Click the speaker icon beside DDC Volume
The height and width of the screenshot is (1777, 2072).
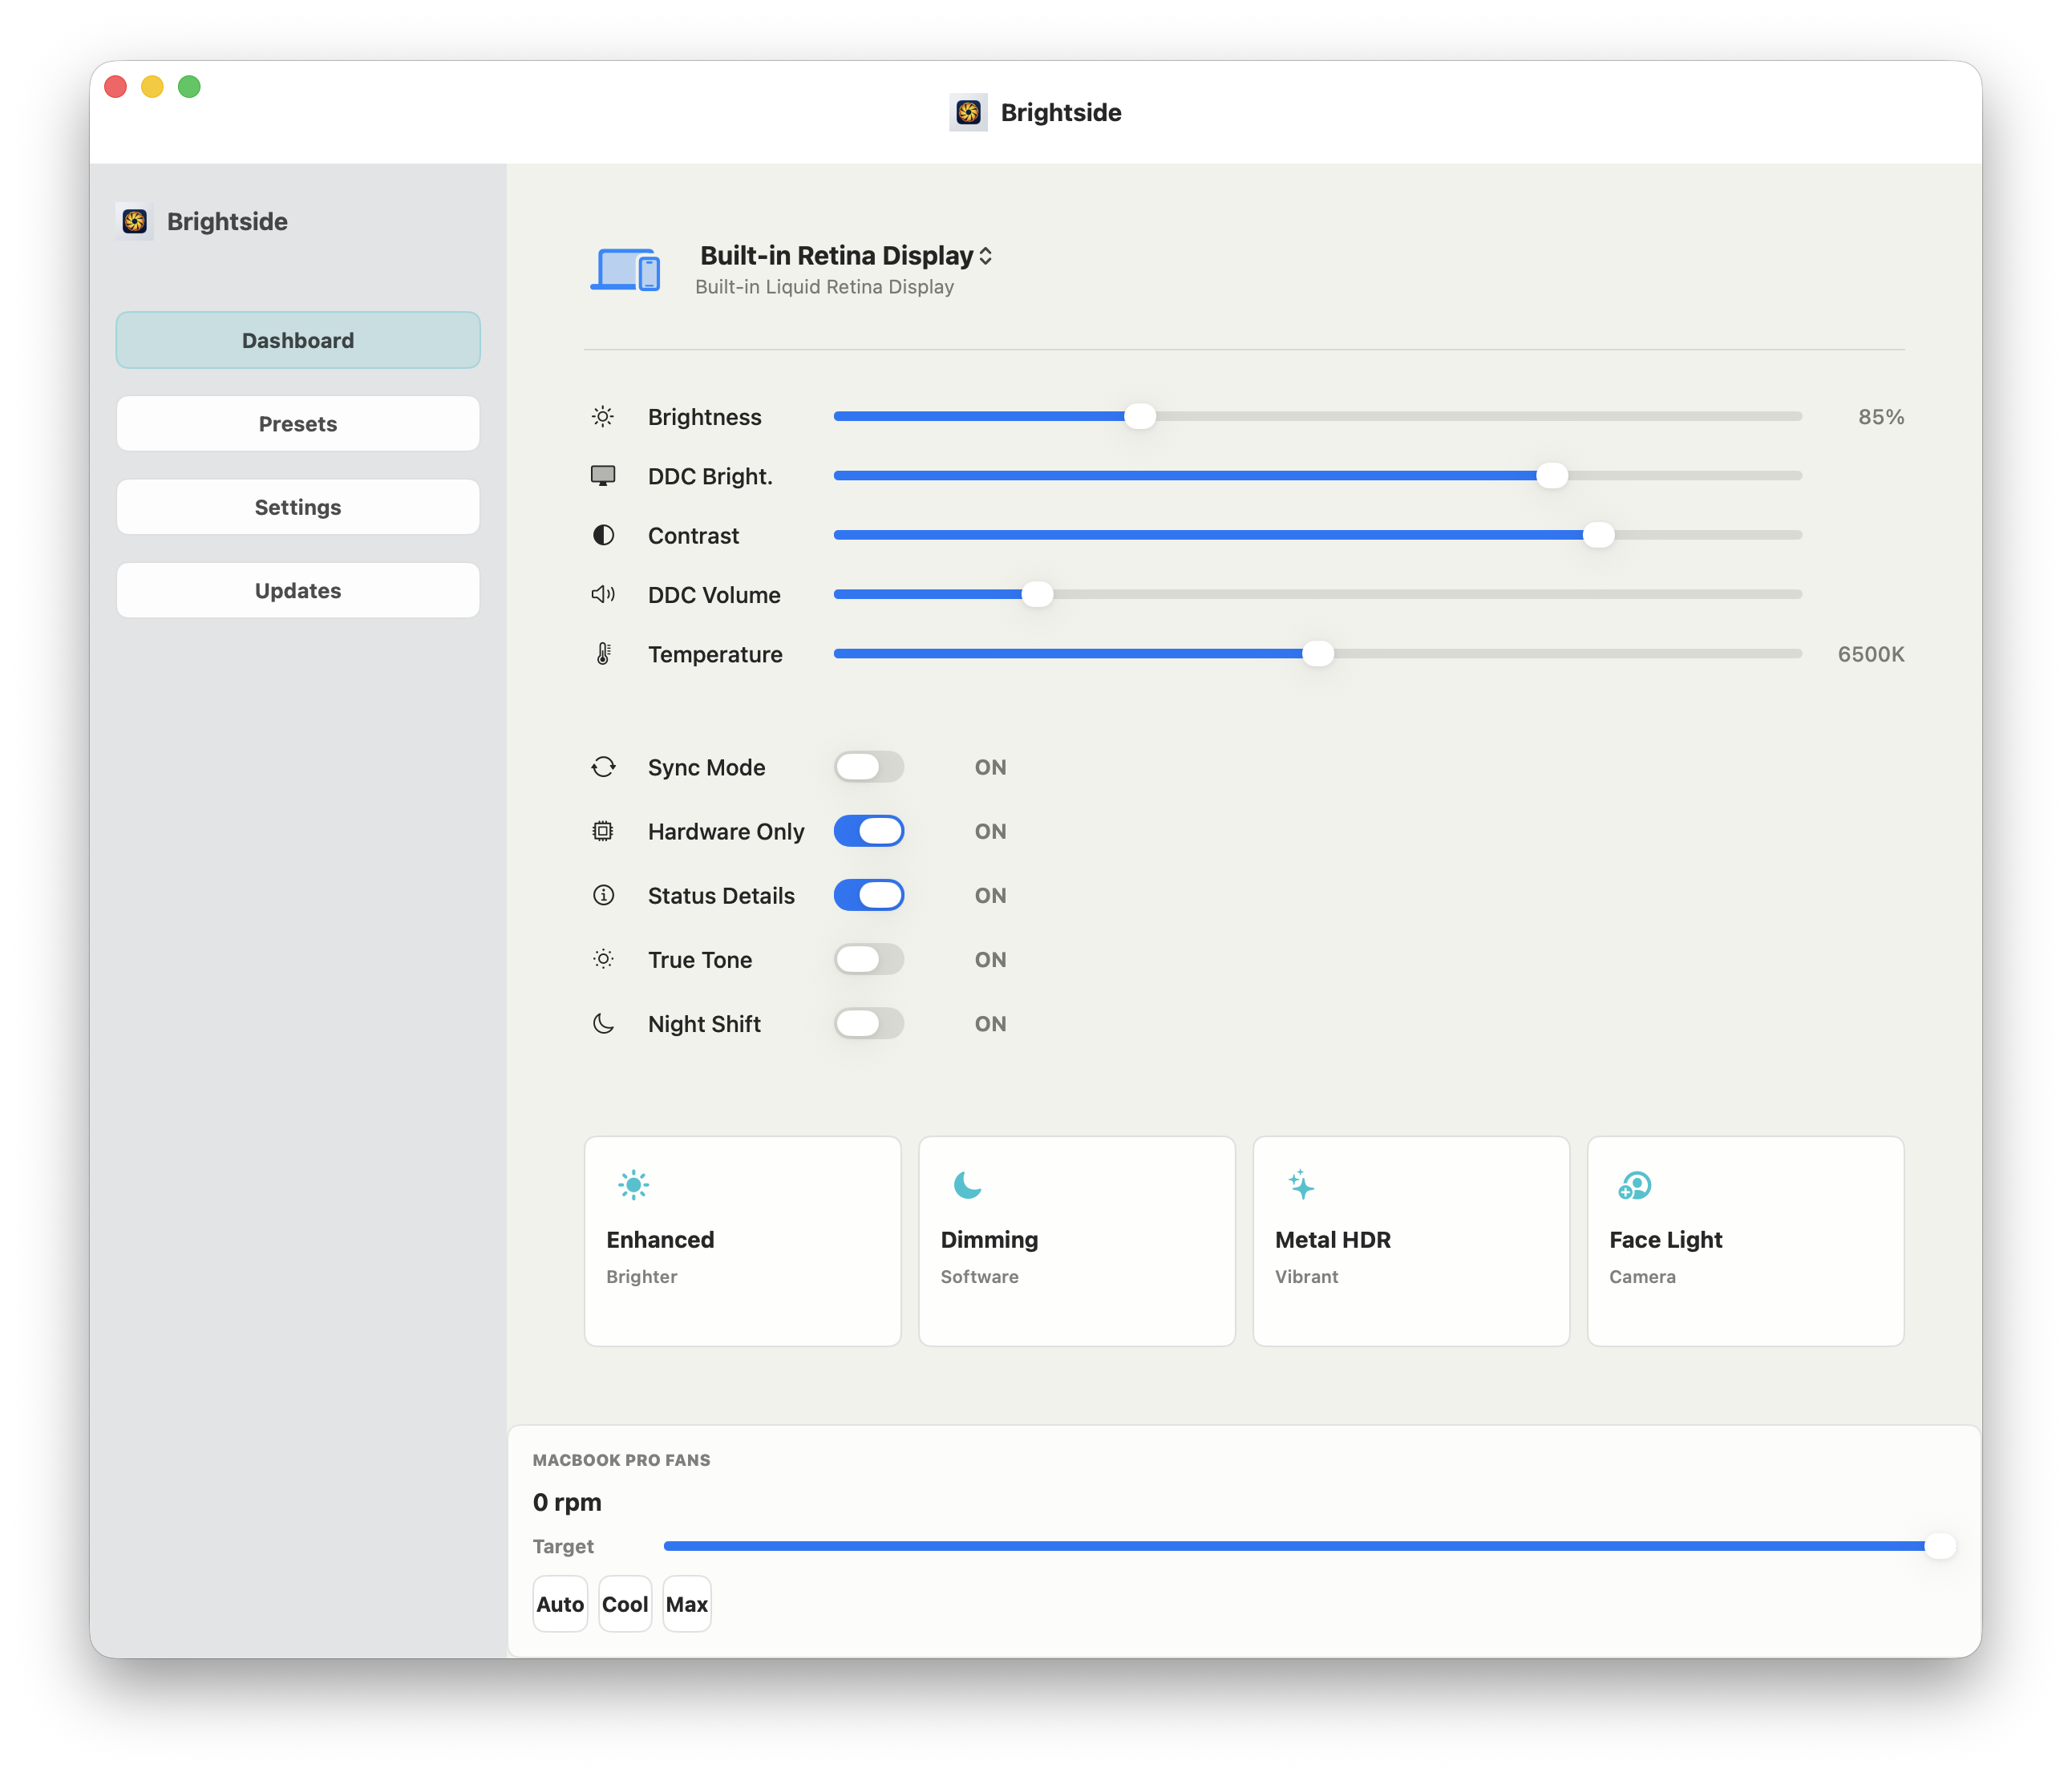coord(603,594)
